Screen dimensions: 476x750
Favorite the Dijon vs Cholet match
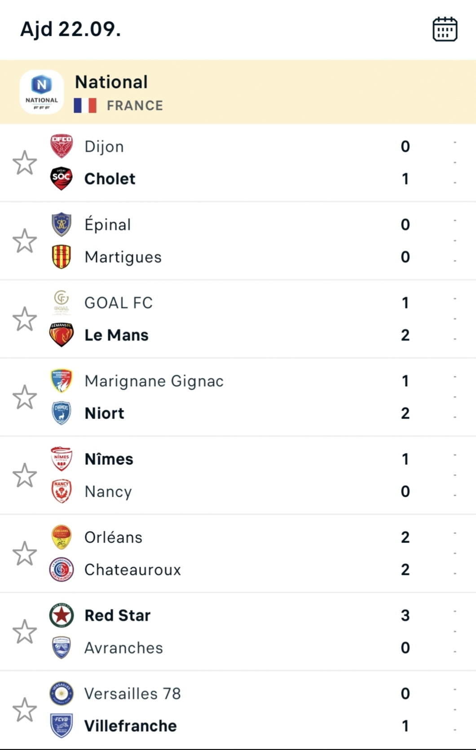[x=25, y=163]
